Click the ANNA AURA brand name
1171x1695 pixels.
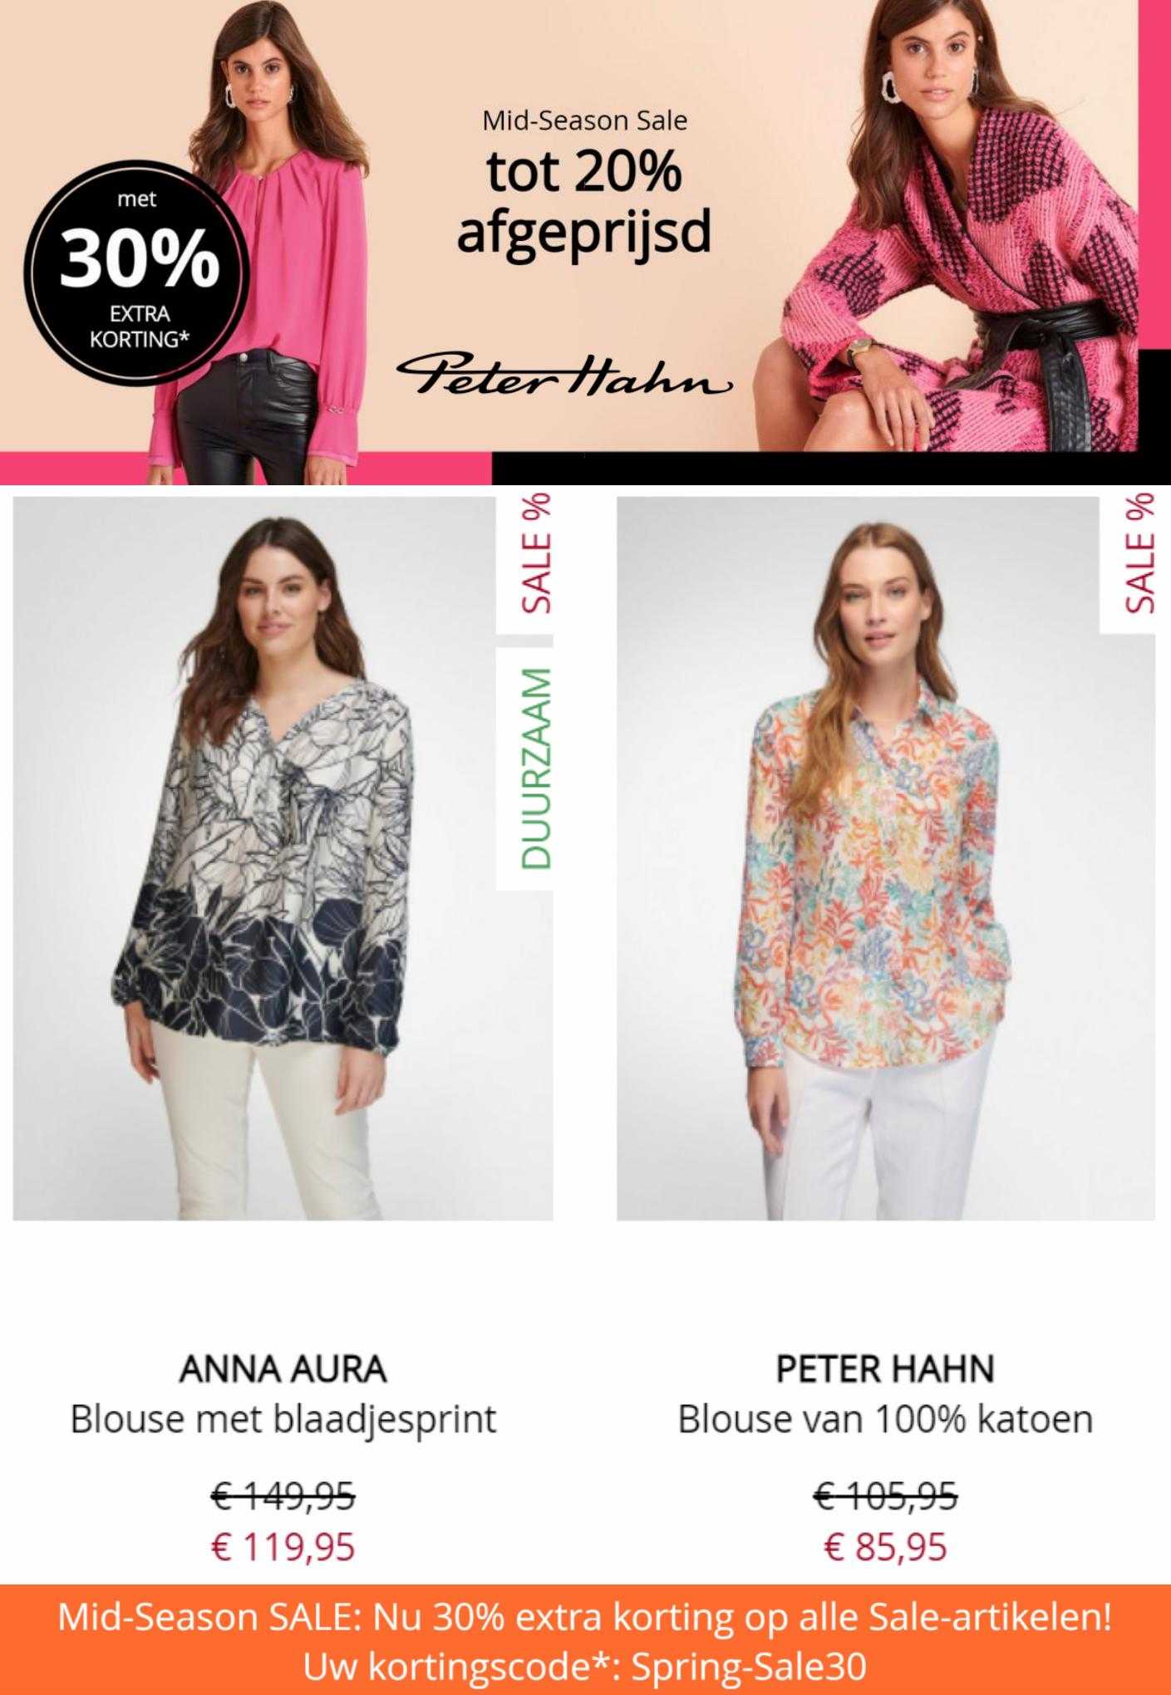[283, 1369]
